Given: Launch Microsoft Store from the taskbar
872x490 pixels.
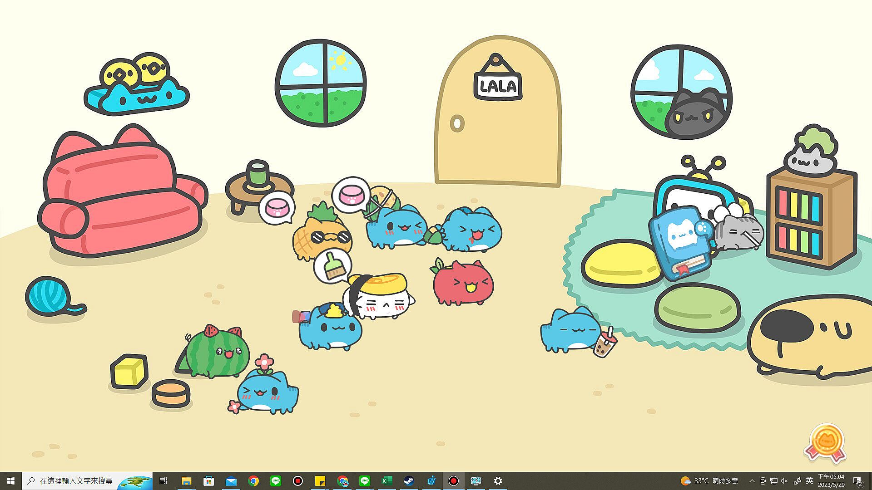Looking at the screenshot, I should tap(208, 481).
